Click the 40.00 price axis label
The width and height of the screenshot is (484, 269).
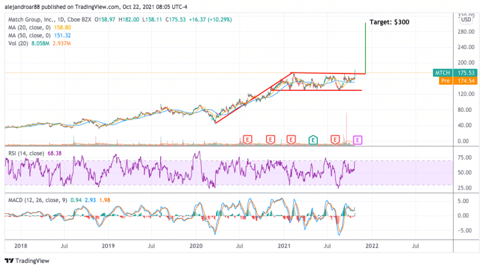click(x=465, y=126)
